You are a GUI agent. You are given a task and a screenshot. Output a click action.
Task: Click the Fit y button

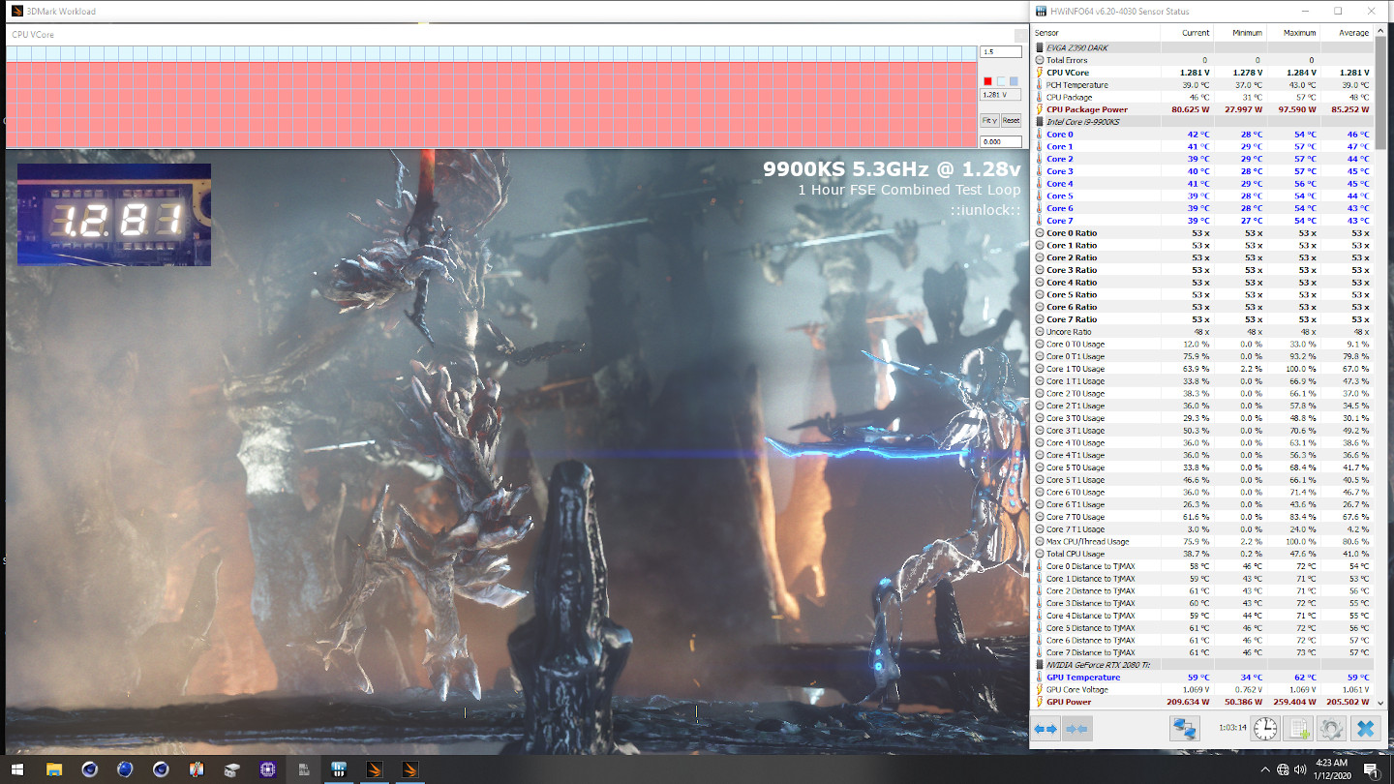989,121
